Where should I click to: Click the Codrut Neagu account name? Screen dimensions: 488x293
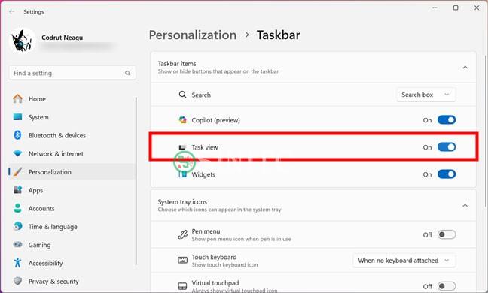click(63, 38)
